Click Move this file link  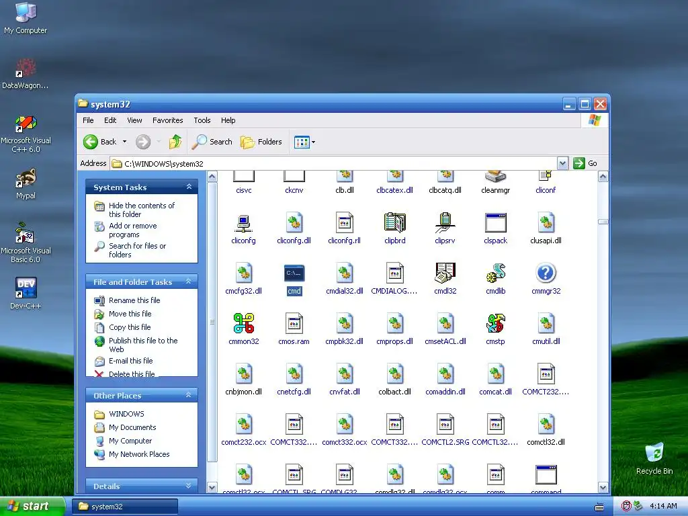click(x=130, y=314)
